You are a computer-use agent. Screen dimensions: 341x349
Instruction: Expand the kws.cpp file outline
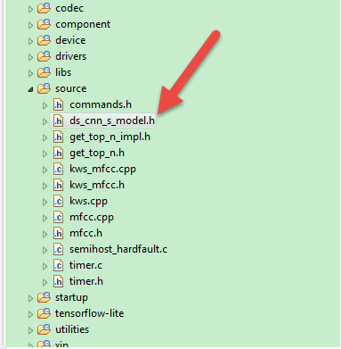pos(45,202)
